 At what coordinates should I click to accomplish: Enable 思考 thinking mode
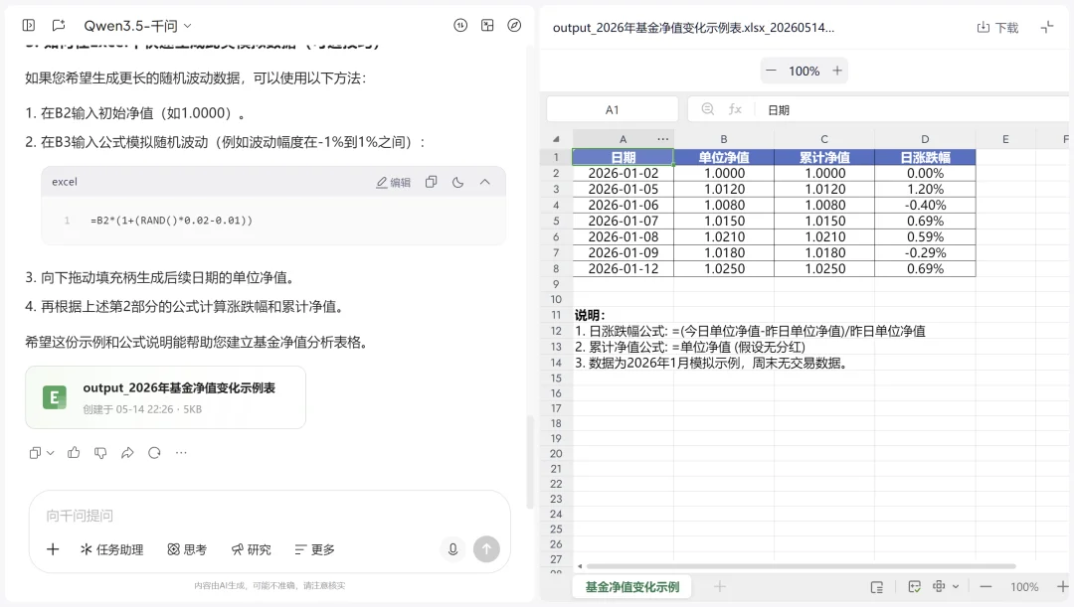187,549
